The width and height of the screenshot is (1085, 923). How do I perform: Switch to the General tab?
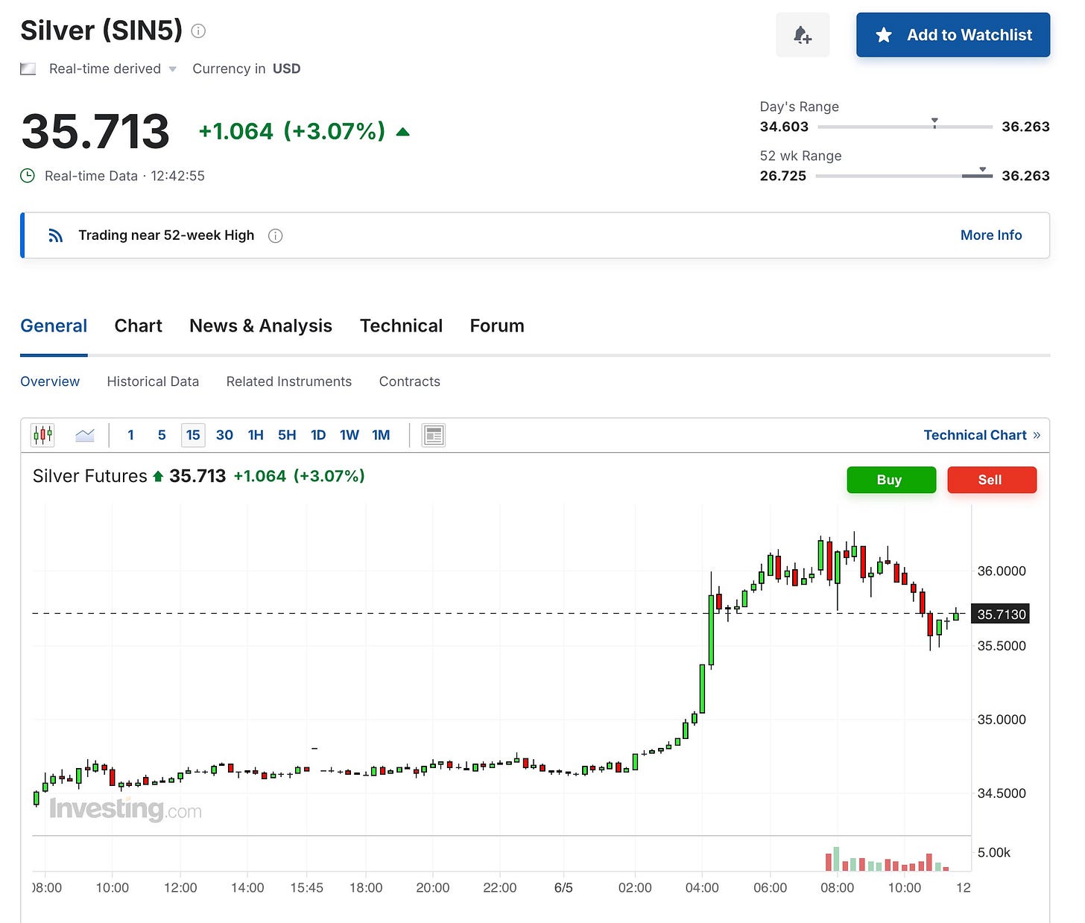[x=54, y=326]
